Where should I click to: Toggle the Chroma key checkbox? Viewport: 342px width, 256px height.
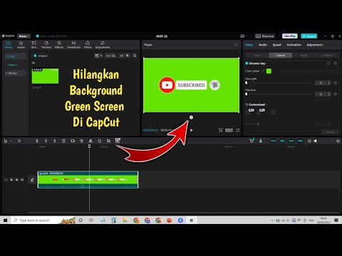pyautogui.click(x=247, y=63)
